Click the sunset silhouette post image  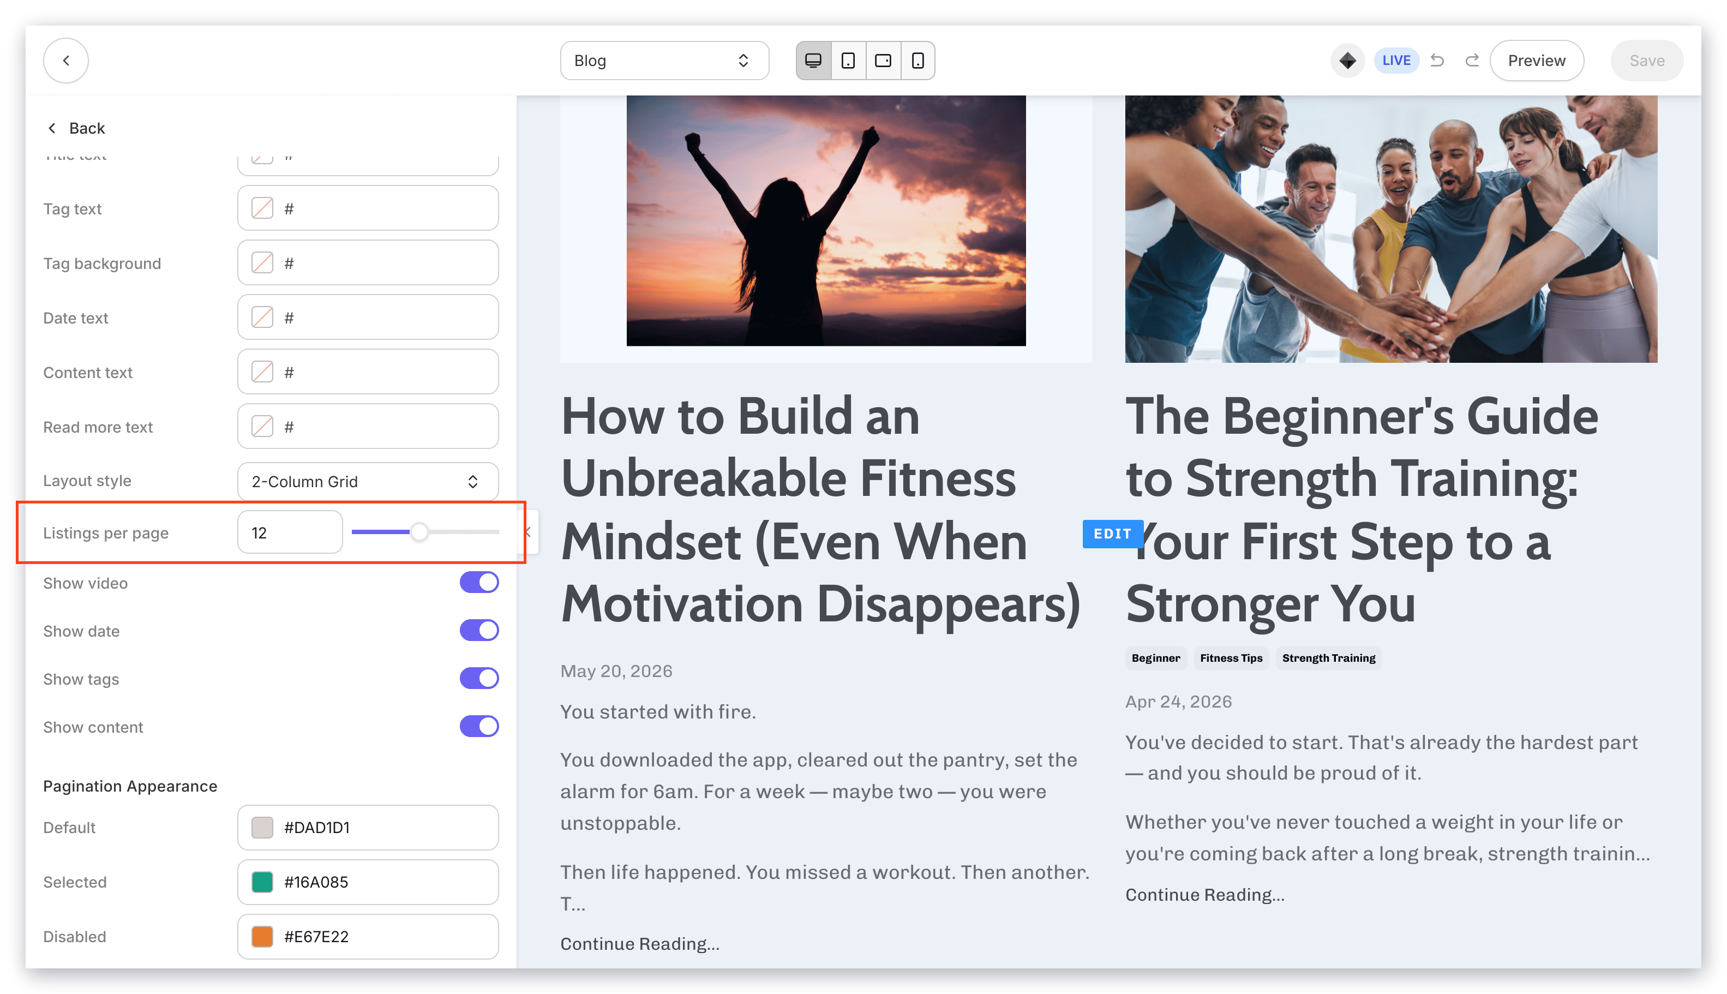point(825,220)
